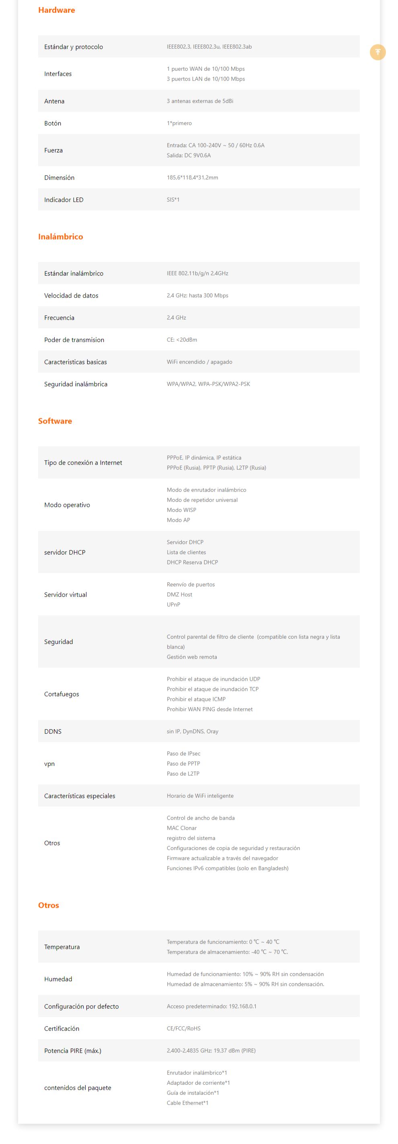Click the Interfaces row label
Image resolution: width=398 pixels, height=1144 pixels.
click(57, 74)
